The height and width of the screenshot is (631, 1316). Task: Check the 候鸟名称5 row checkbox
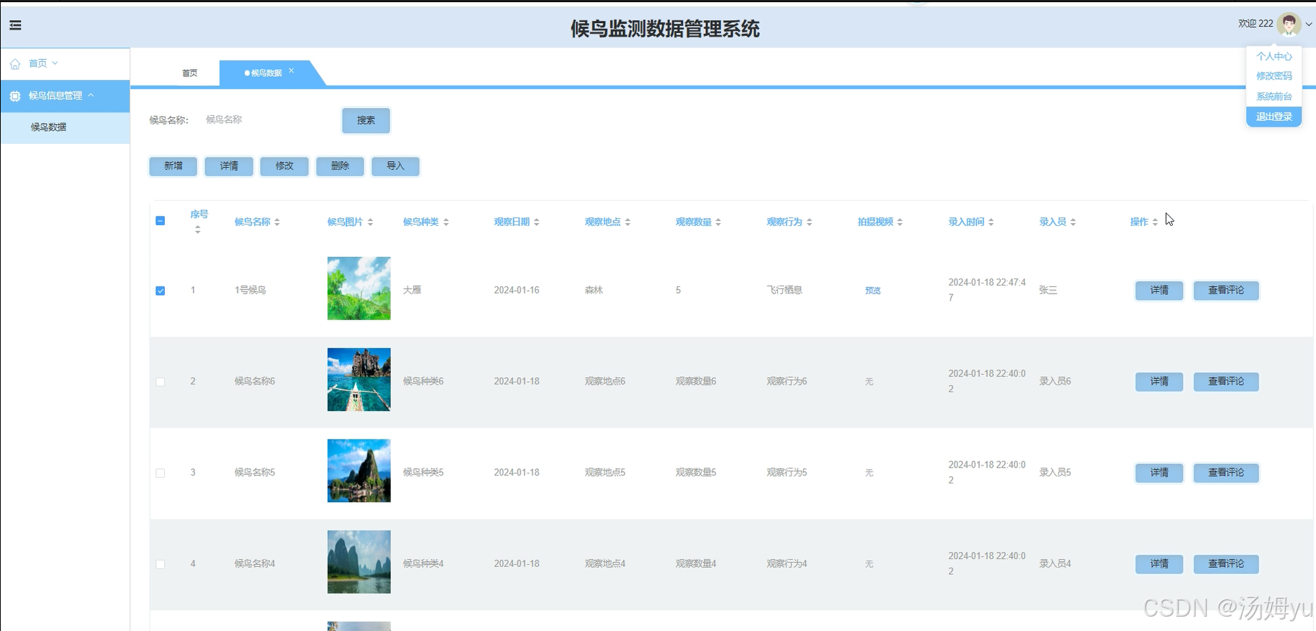point(160,473)
